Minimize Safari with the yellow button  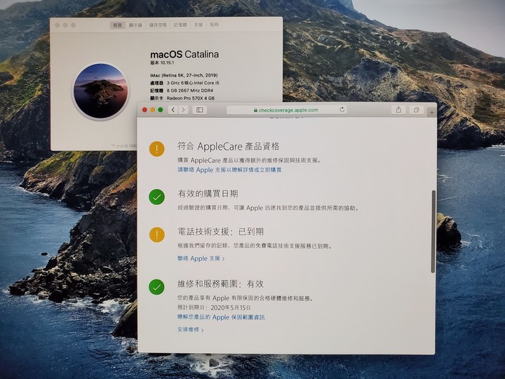click(x=153, y=110)
